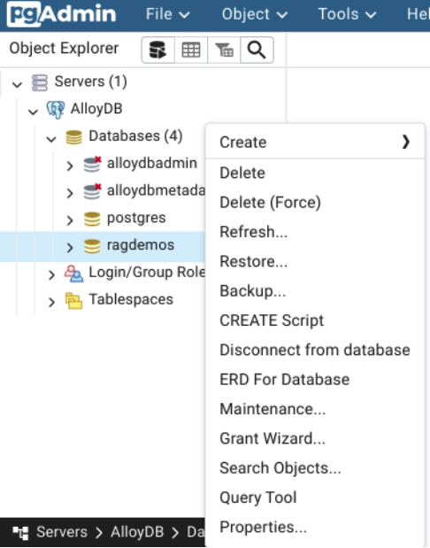Collapse the AlloyDB server node
The height and width of the screenshot is (548, 430).
tap(34, 112)
